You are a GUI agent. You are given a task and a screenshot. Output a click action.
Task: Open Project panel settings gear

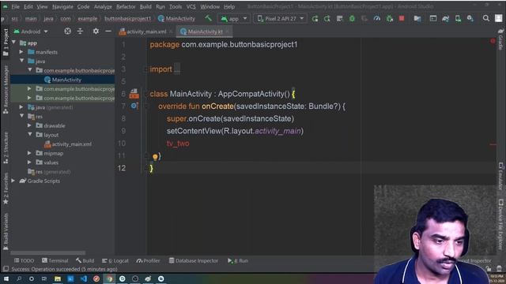point(96,32)
